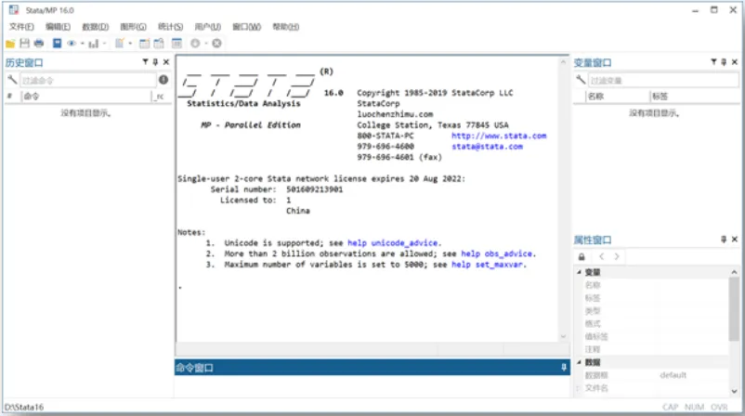Click filter funnel icon in 历史窗口 header
The height and width of the screenshot is (416, 745).
click(x=146, y=61)
